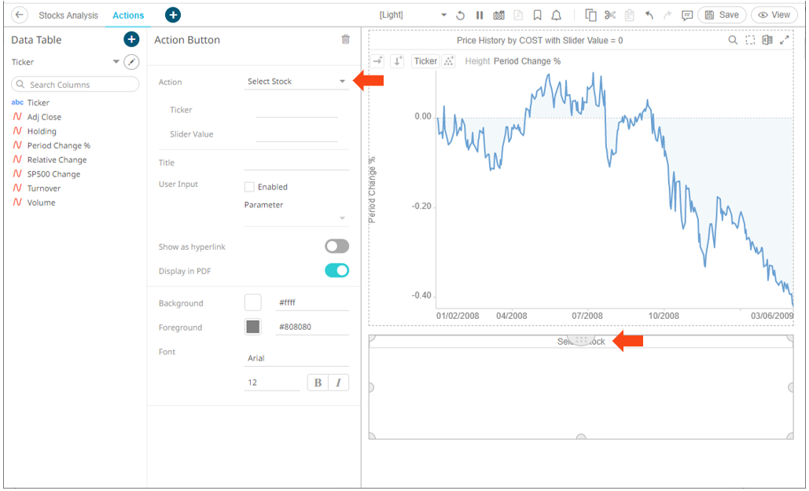Pick the Foreground gray color swatch

tap(253, 327)
